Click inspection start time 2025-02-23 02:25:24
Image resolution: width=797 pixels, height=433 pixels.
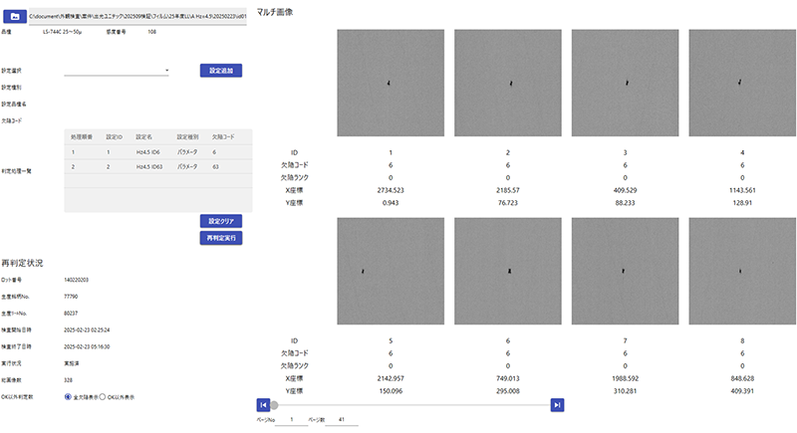pos(87,329)
